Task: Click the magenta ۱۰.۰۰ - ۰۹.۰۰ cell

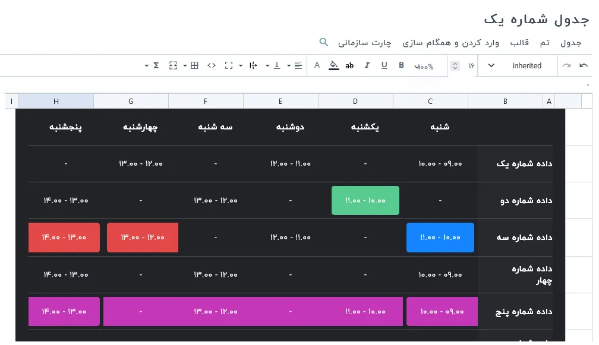Action: (442, 311)
